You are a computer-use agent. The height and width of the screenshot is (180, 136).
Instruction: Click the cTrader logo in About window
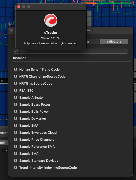(51, 20)
